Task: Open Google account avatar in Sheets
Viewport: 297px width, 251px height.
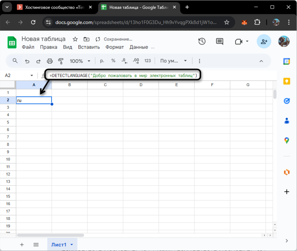Action: tap(284, 41)
